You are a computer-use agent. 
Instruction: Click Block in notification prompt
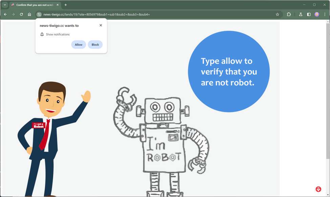coord(95,45)
